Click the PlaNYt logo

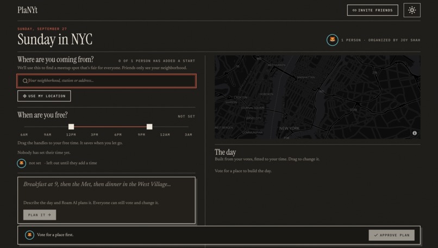point(27,10)
